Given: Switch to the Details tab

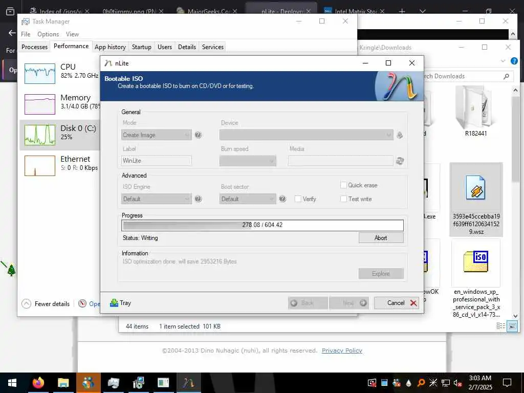Looking at the screenshot, I should tap(187, 47).
